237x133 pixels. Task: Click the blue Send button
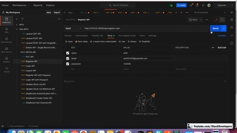click(x=216, y=28)
